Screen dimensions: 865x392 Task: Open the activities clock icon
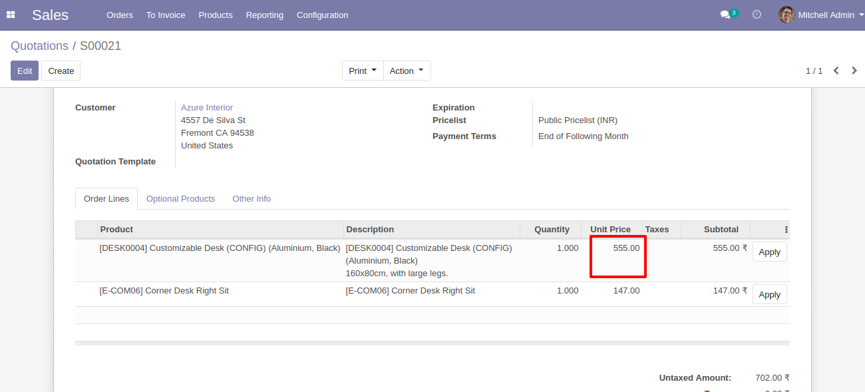point(757,15)
